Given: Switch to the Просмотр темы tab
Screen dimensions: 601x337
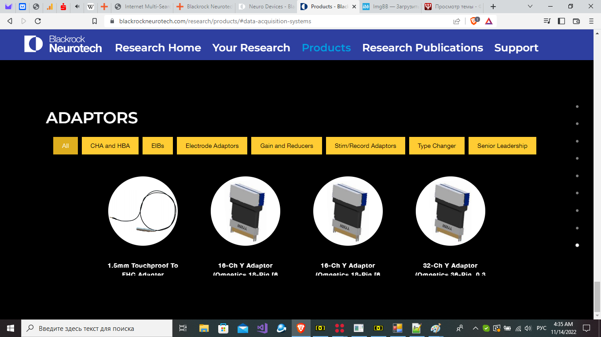Looking at the screenshot, I should click(x=452, y=7).
